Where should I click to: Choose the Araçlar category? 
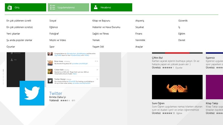click(x=139, y=47)
